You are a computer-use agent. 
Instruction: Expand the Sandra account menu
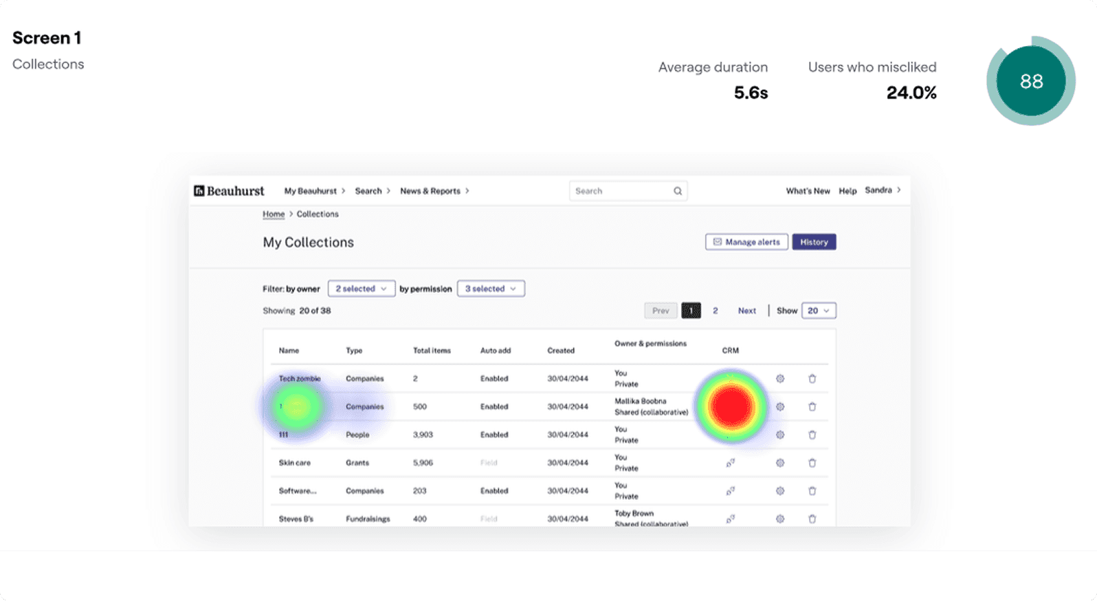[x=883, y=190]
